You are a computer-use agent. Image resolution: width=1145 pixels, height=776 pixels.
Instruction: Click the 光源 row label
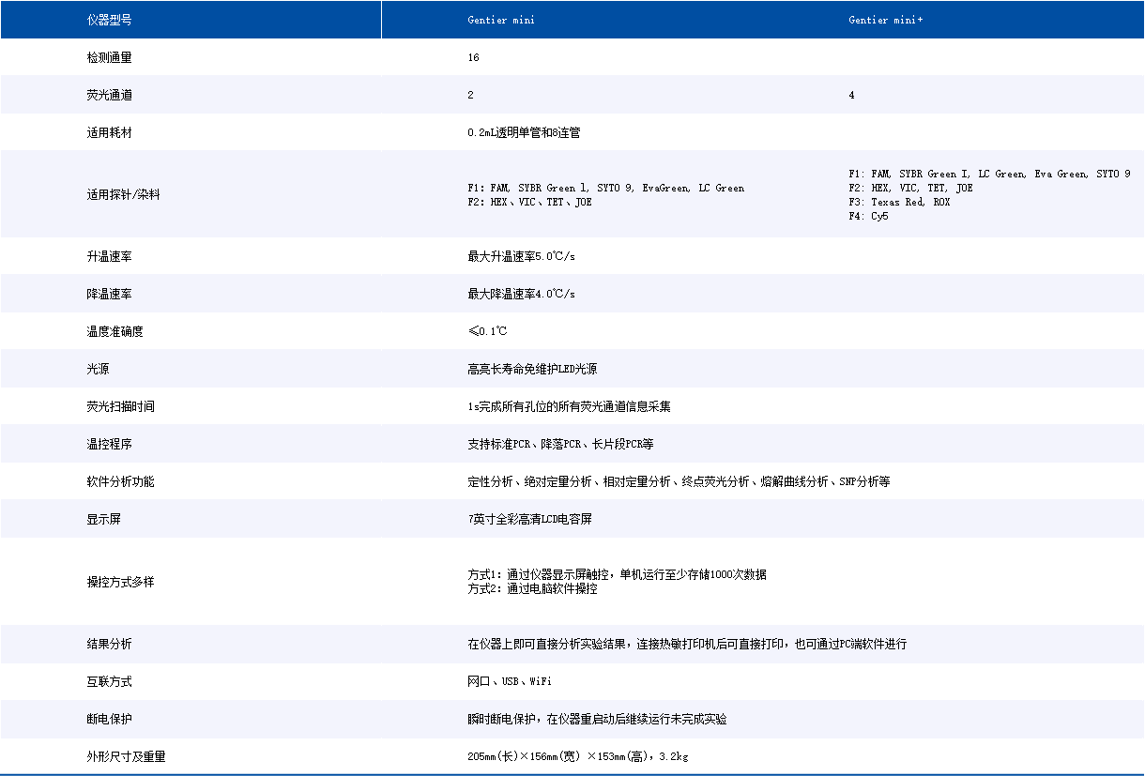(x=98, y=369)
